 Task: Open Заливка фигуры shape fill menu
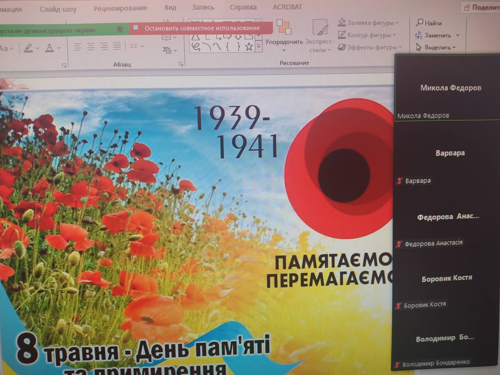(x=369, y=22)
